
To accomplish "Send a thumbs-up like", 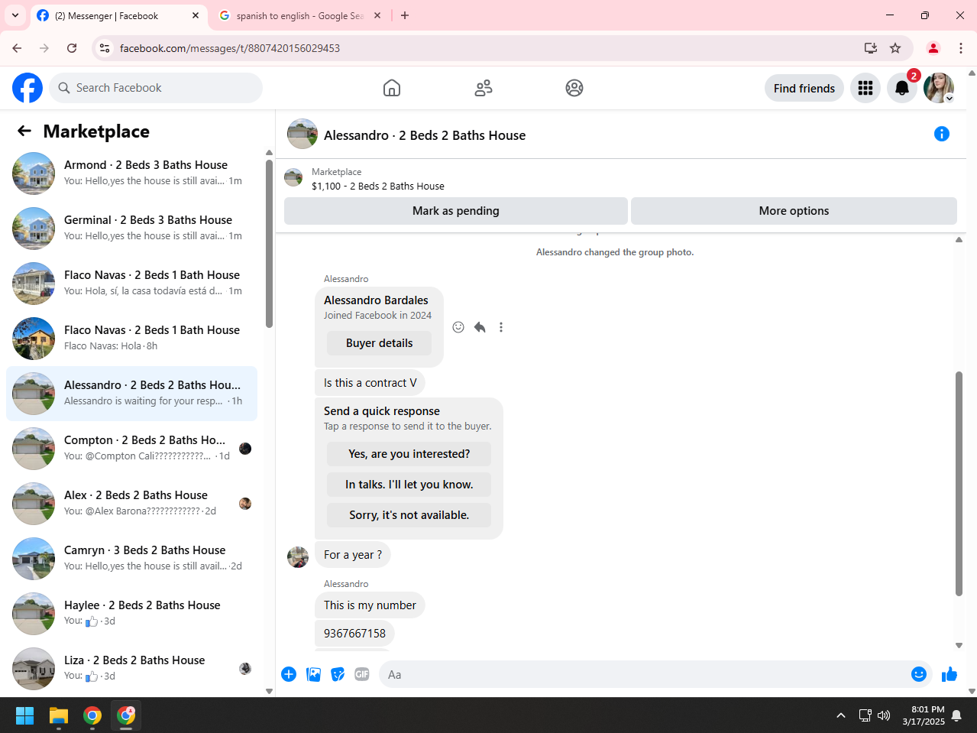I will click(950, 674).
